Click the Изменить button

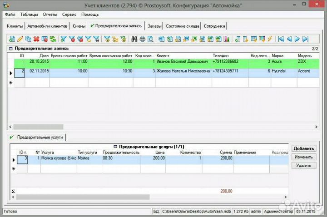[x=303, y=157]
